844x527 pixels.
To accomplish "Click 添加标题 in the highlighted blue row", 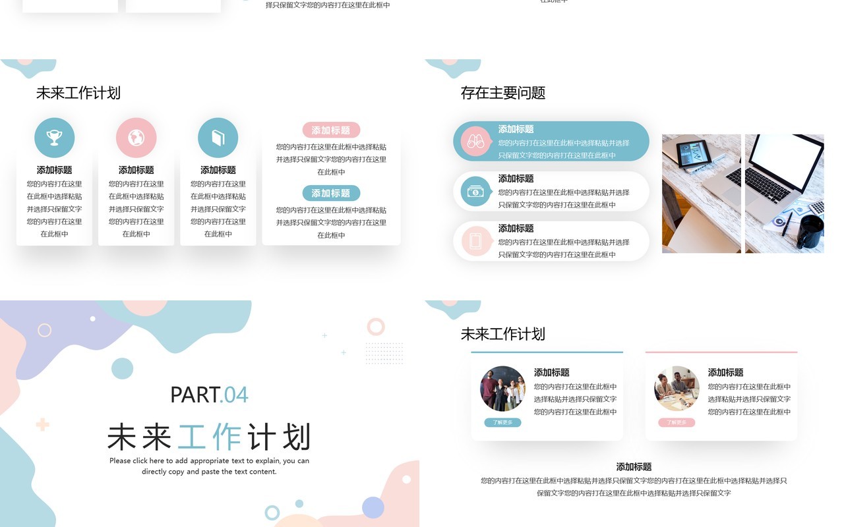I will coord(516,129).
